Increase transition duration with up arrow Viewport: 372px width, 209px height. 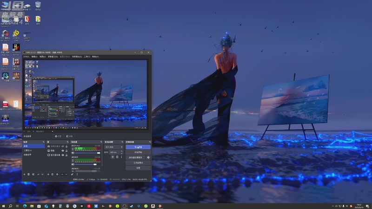[x=122, y=151]
